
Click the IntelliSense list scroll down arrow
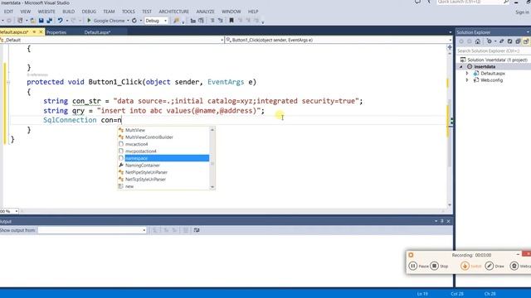[212, 187]
